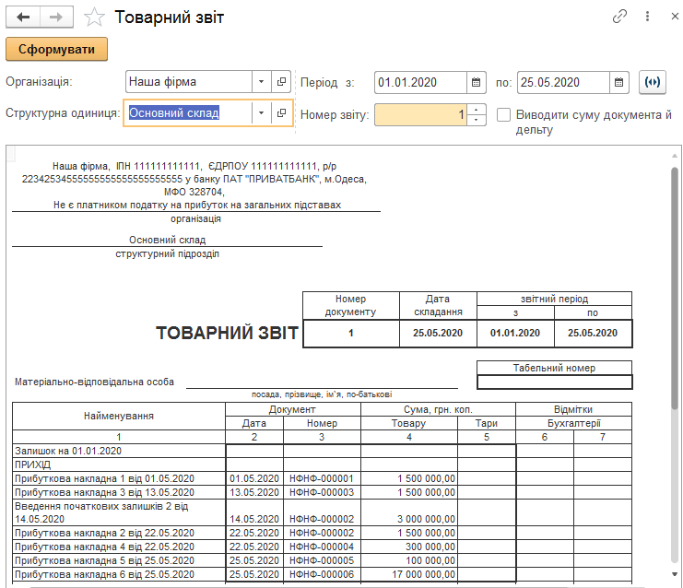Open the Наша фірма organization card icon
Viewport: 683px width, 588px height.
click(x=281, y=82)
